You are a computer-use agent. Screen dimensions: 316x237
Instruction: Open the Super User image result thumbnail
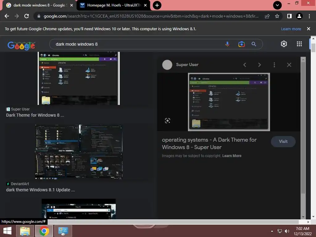(79, 78)
